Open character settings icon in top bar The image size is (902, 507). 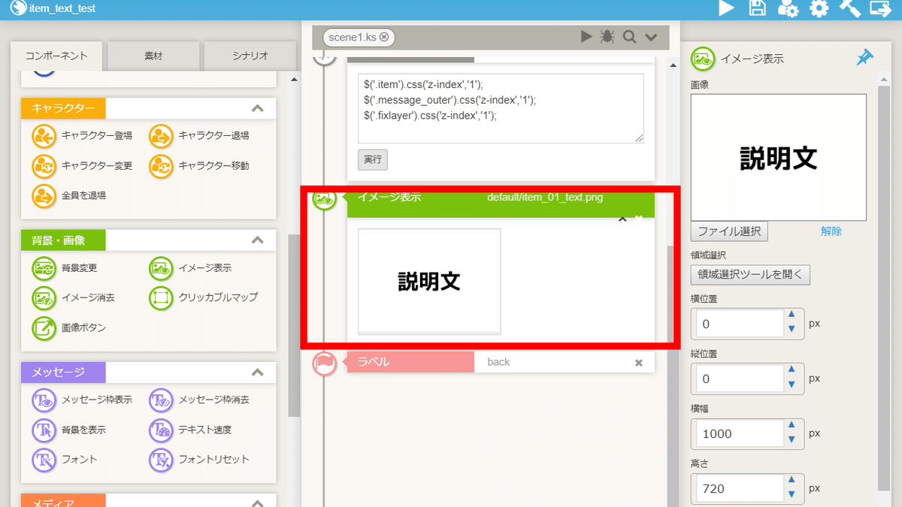[788, 9]
